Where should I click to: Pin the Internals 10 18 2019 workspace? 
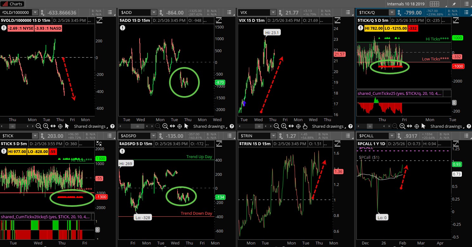[x=454, y=4]
